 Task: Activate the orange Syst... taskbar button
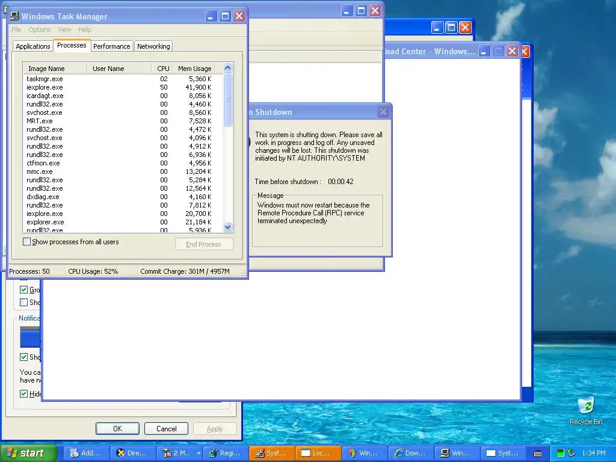[x=271, y=453]
